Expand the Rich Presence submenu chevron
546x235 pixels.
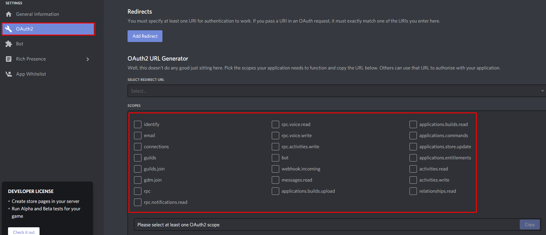[x=88, y=59]
